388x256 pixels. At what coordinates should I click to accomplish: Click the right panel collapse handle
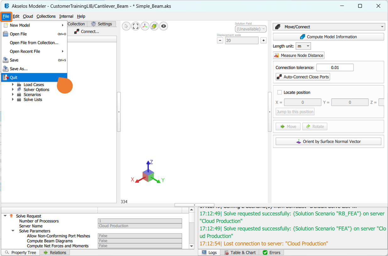270,112
